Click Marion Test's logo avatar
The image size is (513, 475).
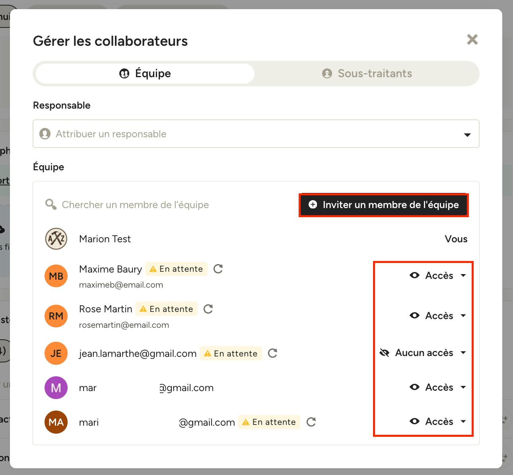[56, 239]
